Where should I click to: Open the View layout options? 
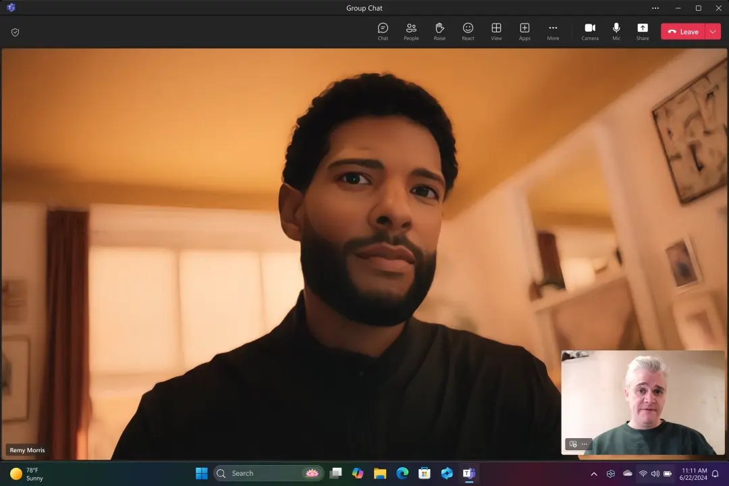coord(496,31)
